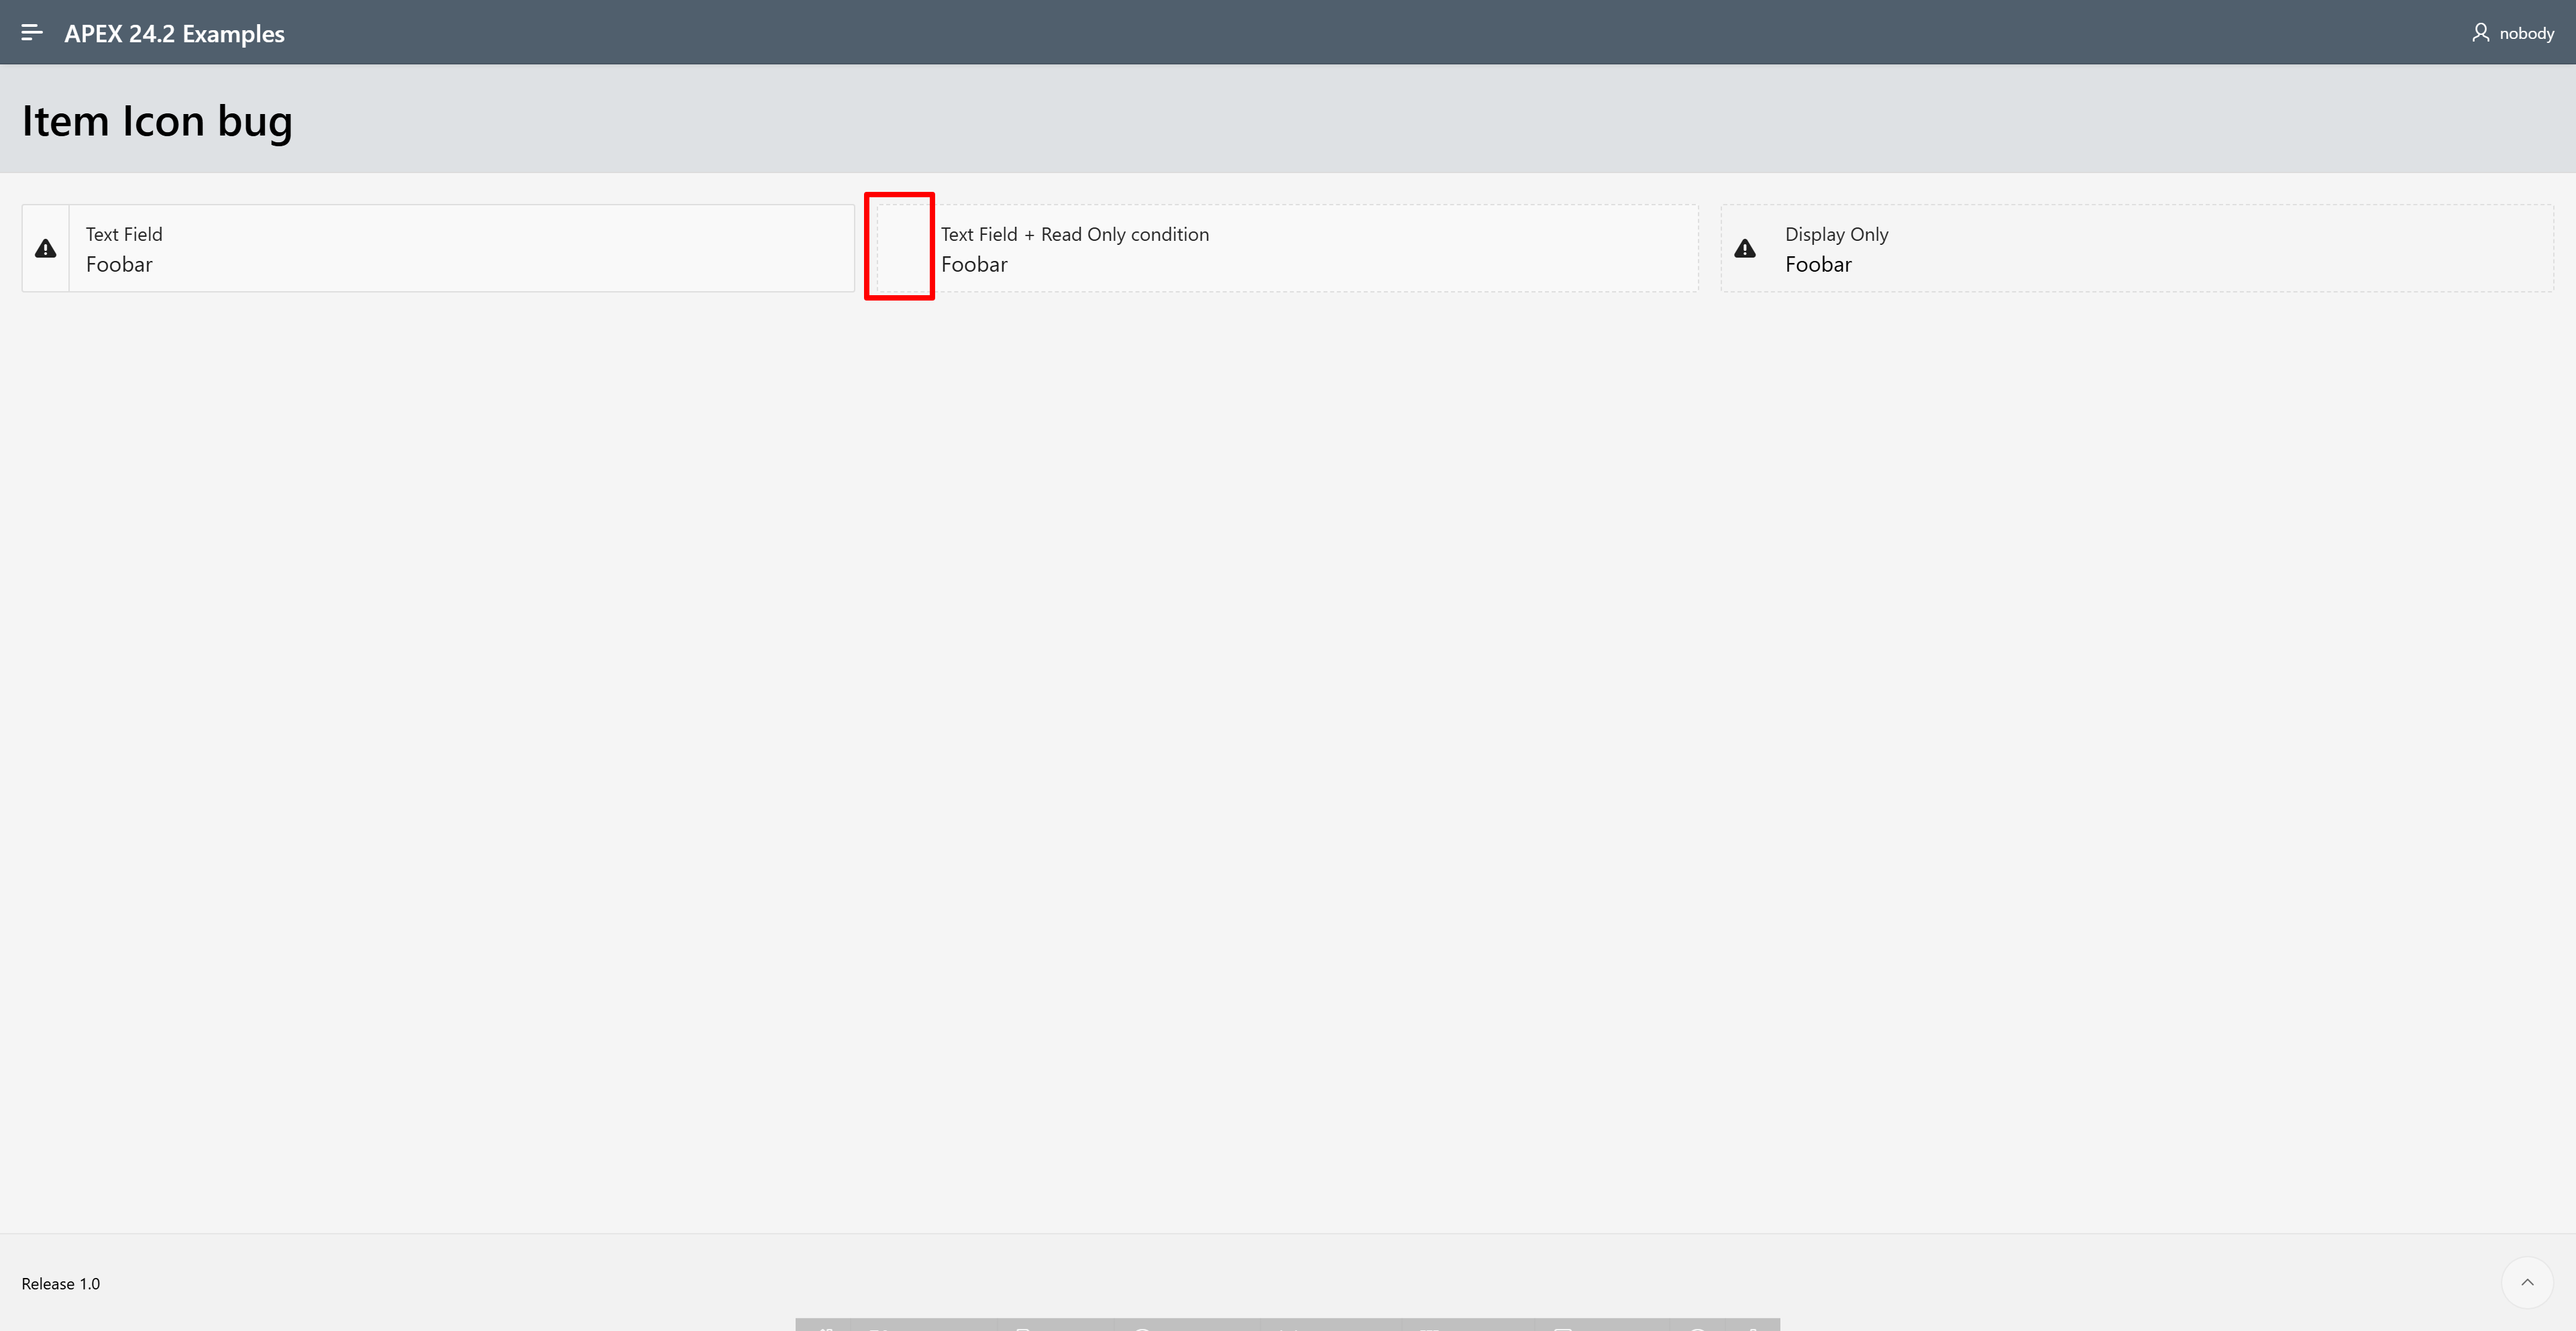The width and height of the screenshot is (2576, 1331).
Task: Click the Text Field + Read Only condition label
Action: (x=1074, y=234)
